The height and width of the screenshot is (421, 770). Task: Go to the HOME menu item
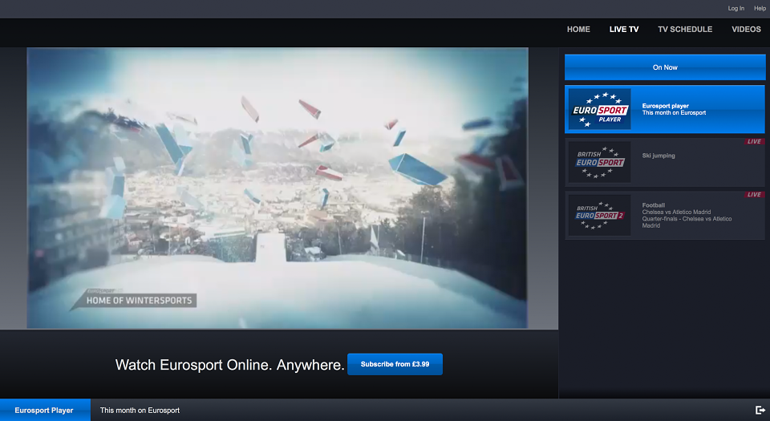click(x=578, y=30)
